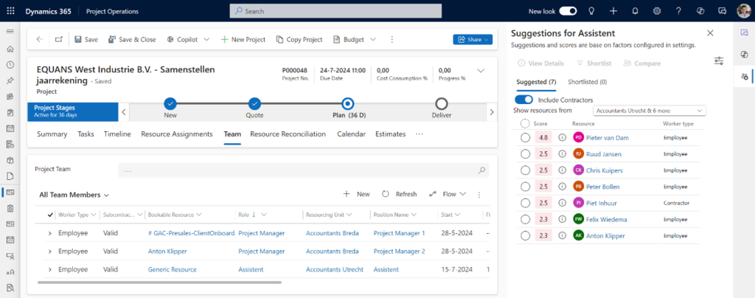755x298 pixels.
Task: Click Save & Close in toolbar
Action: pos(132,40)
